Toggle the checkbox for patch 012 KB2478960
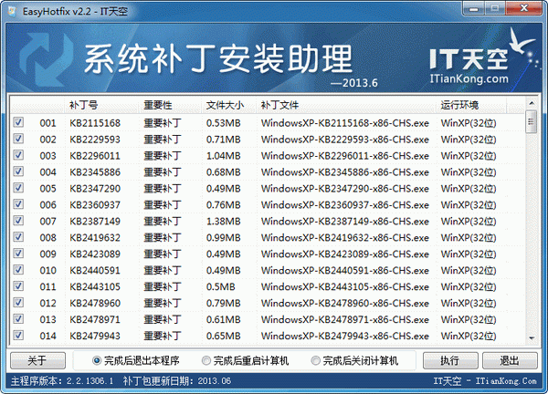Image resolution: width=548 pixels, height=394 pixels. [x=18, y=303]
